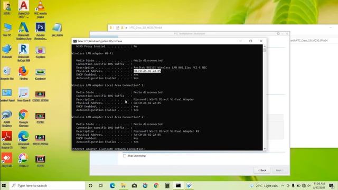Close the cmd.exe window
Viewport: 338px width, 190px height.
(261, 41)
